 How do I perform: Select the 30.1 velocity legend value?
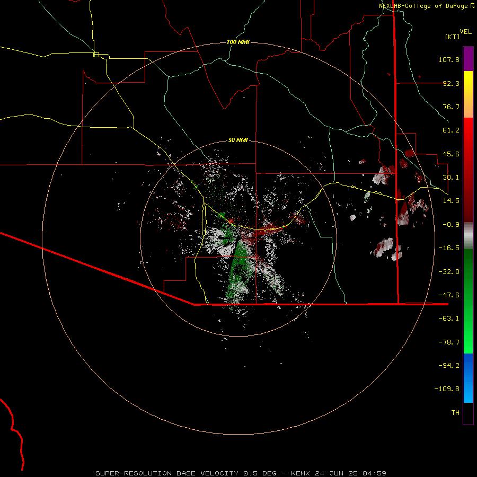(x=451, y=178)
